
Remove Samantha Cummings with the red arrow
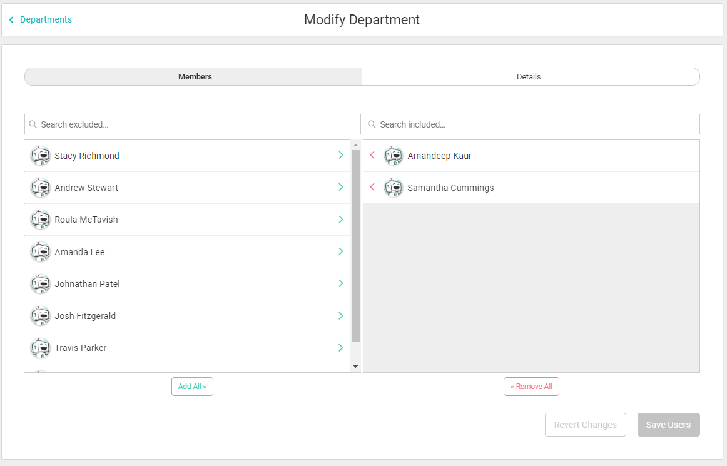coord(372,187)
